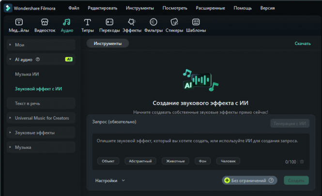Screen dimensions: 322x196
Task: Click the help icon beside AI аудио
Action: [38, 60]
